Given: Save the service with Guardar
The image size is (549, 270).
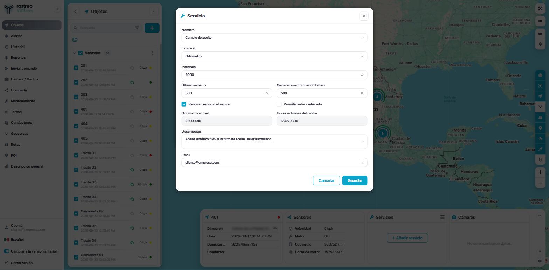Looking at the screenshot, I should (355, 180).
